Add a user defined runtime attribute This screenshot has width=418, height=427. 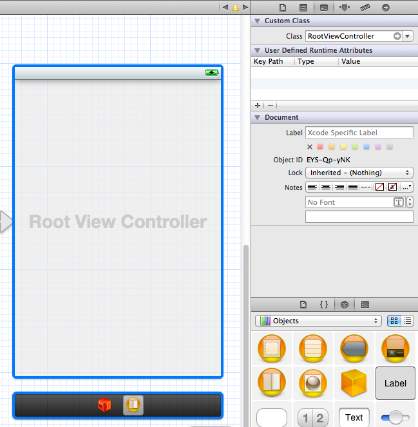click(258, 105)
